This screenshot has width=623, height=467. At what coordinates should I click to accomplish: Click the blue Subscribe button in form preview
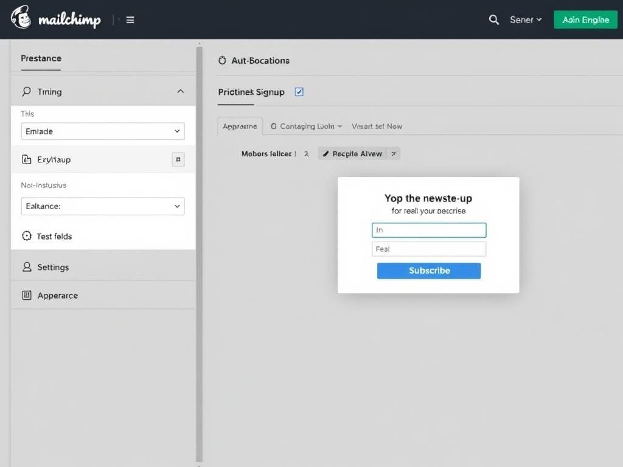[429, 270]
